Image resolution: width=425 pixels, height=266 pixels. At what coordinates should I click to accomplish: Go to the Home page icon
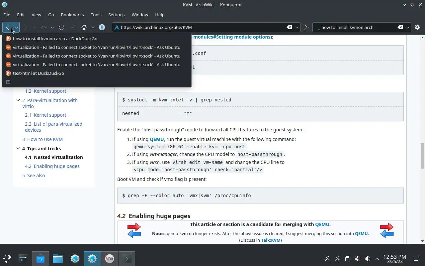[84, 27]
